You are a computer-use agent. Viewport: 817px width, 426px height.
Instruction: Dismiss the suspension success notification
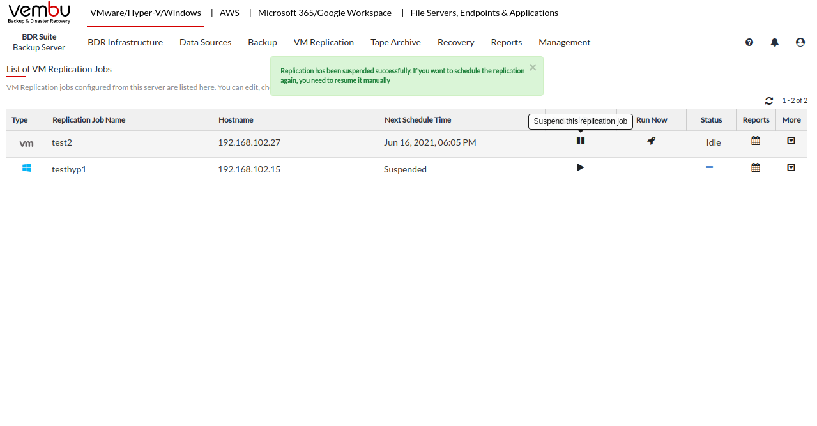533,67
